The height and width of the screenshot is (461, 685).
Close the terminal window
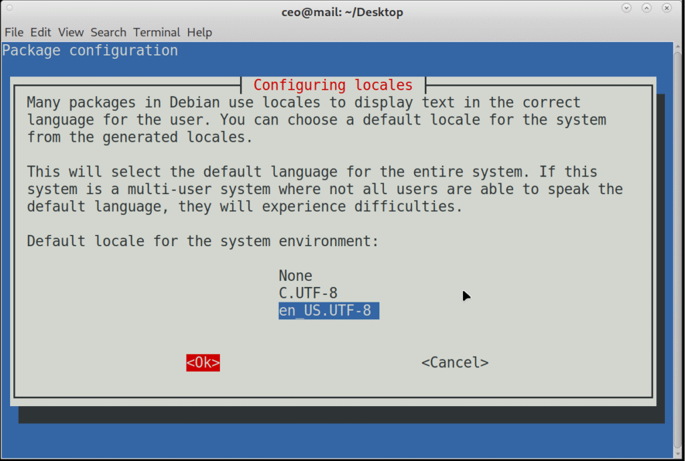667,8
